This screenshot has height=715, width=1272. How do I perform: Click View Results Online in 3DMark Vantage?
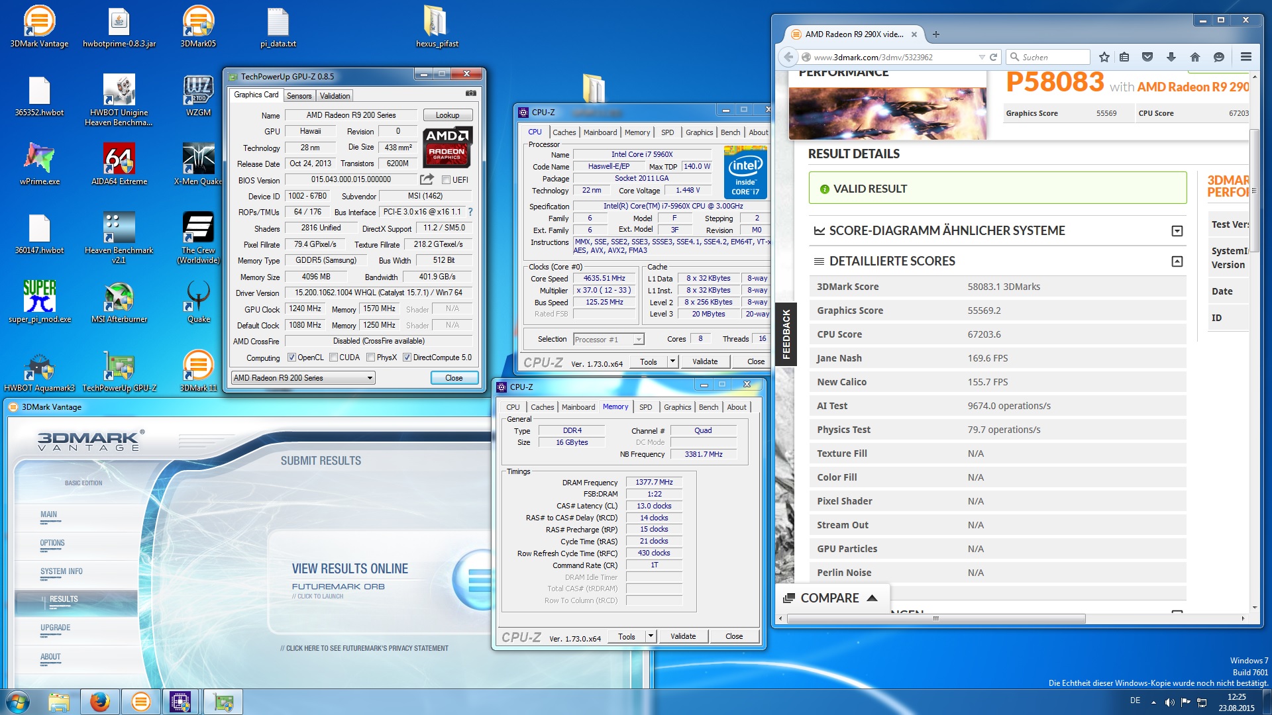350,569
